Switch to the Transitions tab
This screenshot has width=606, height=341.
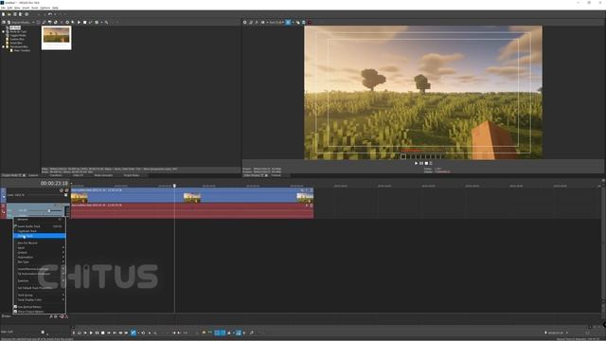(x=56, y=175)
